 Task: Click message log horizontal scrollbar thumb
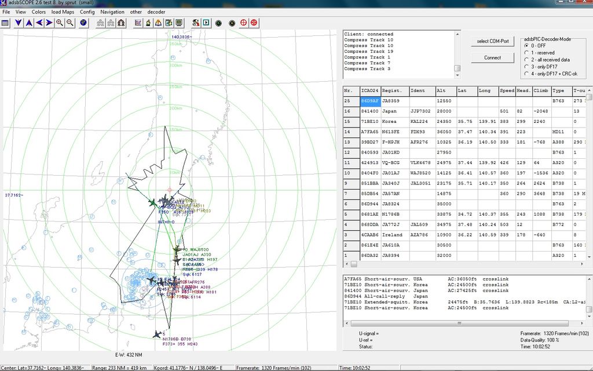click(x=459, y=323)
